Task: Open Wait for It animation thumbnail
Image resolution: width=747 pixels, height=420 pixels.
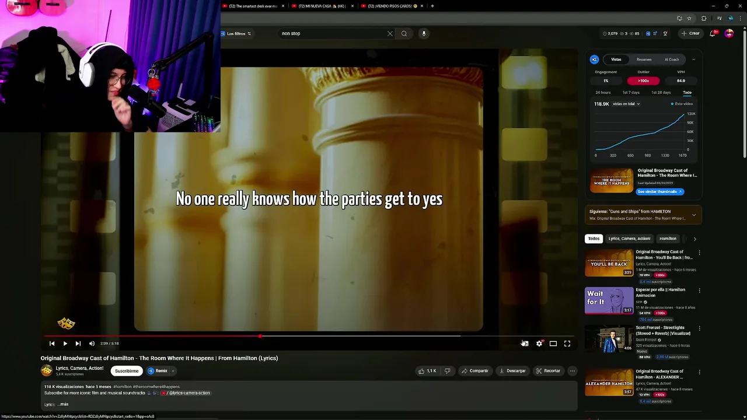Action: (609, 301)
